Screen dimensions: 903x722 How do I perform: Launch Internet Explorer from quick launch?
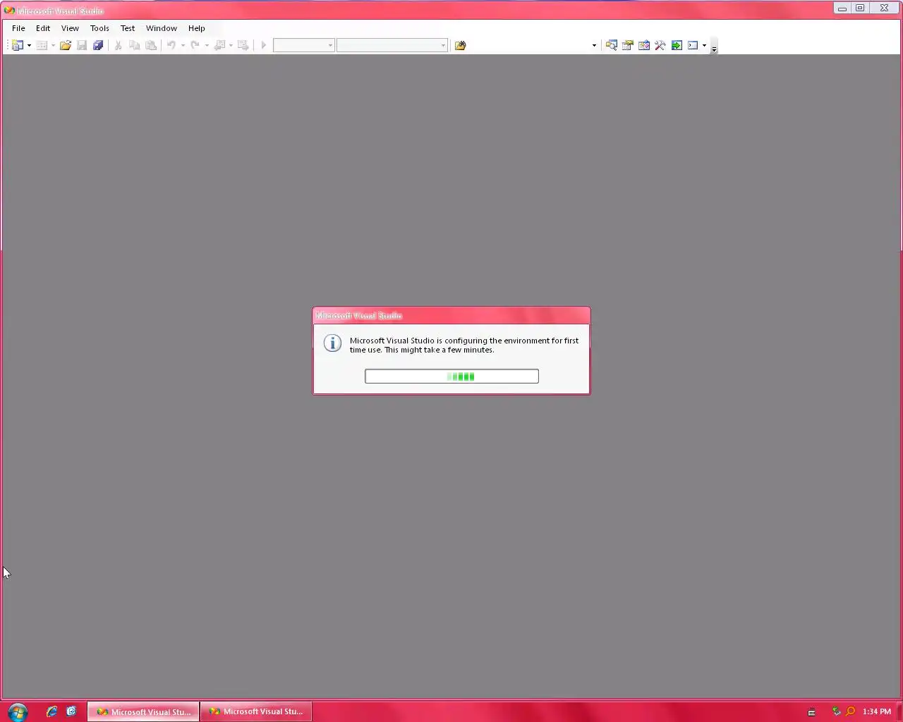pyautogui.click(x=51, y=711)
